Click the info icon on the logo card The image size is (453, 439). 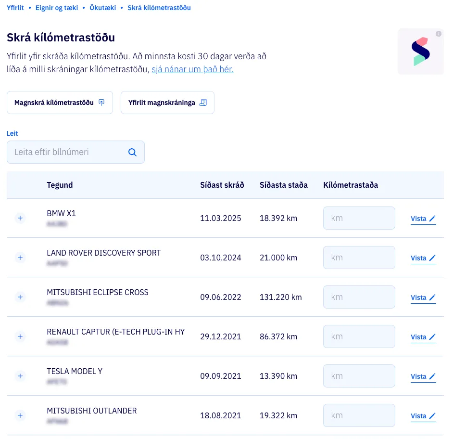[438, 34]
